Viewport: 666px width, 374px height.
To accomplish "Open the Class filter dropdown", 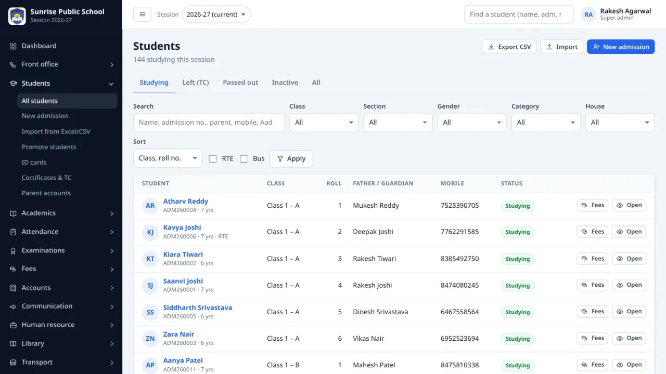I will [x=324, y=123].
